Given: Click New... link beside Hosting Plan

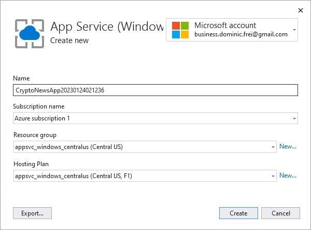Looking at the screenshot, I should (x=288, y=175).
